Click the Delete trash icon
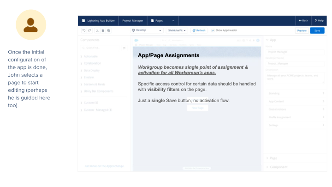Viewport: 332px width, 187px height. [x=103, y=30]
